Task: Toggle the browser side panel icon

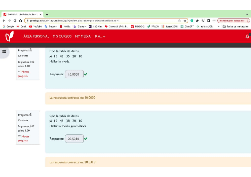Action: click(x=209, y=21)
